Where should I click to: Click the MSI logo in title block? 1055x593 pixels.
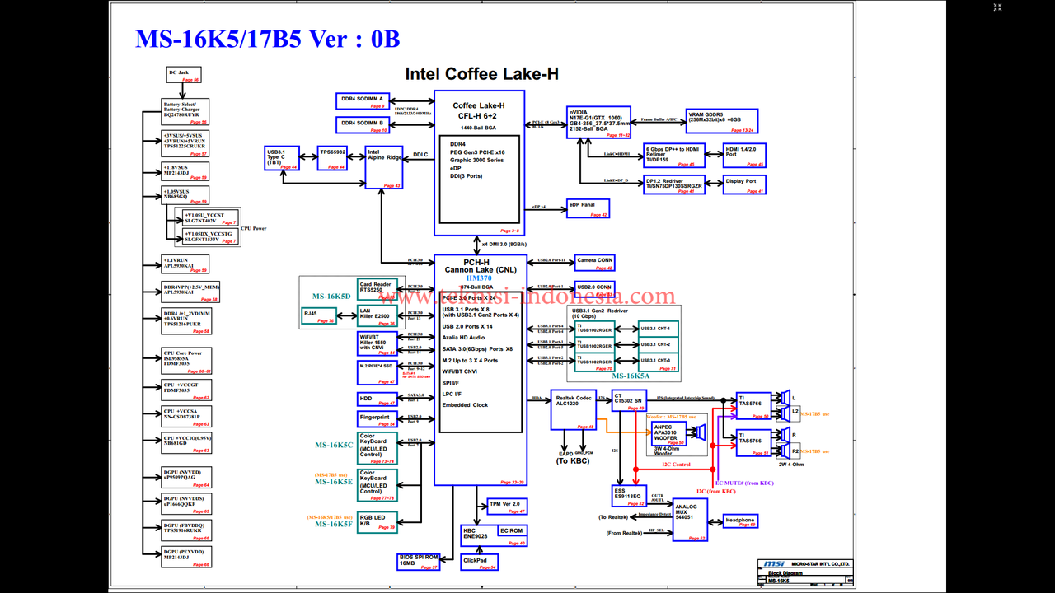click(x=772, y=564)
